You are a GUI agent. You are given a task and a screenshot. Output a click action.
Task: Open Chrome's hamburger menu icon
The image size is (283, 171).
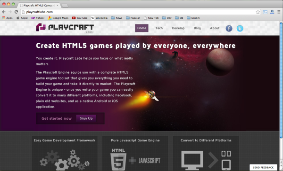[279, 12]
